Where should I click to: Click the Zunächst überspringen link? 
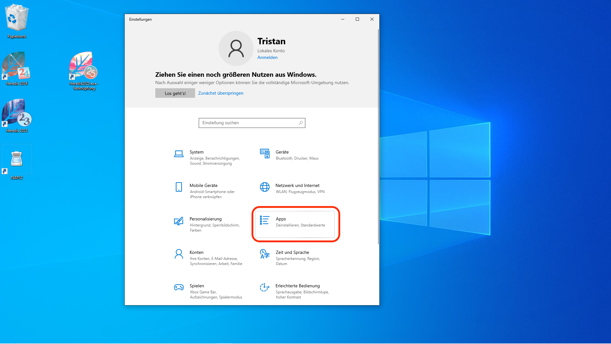pos(221,93)
